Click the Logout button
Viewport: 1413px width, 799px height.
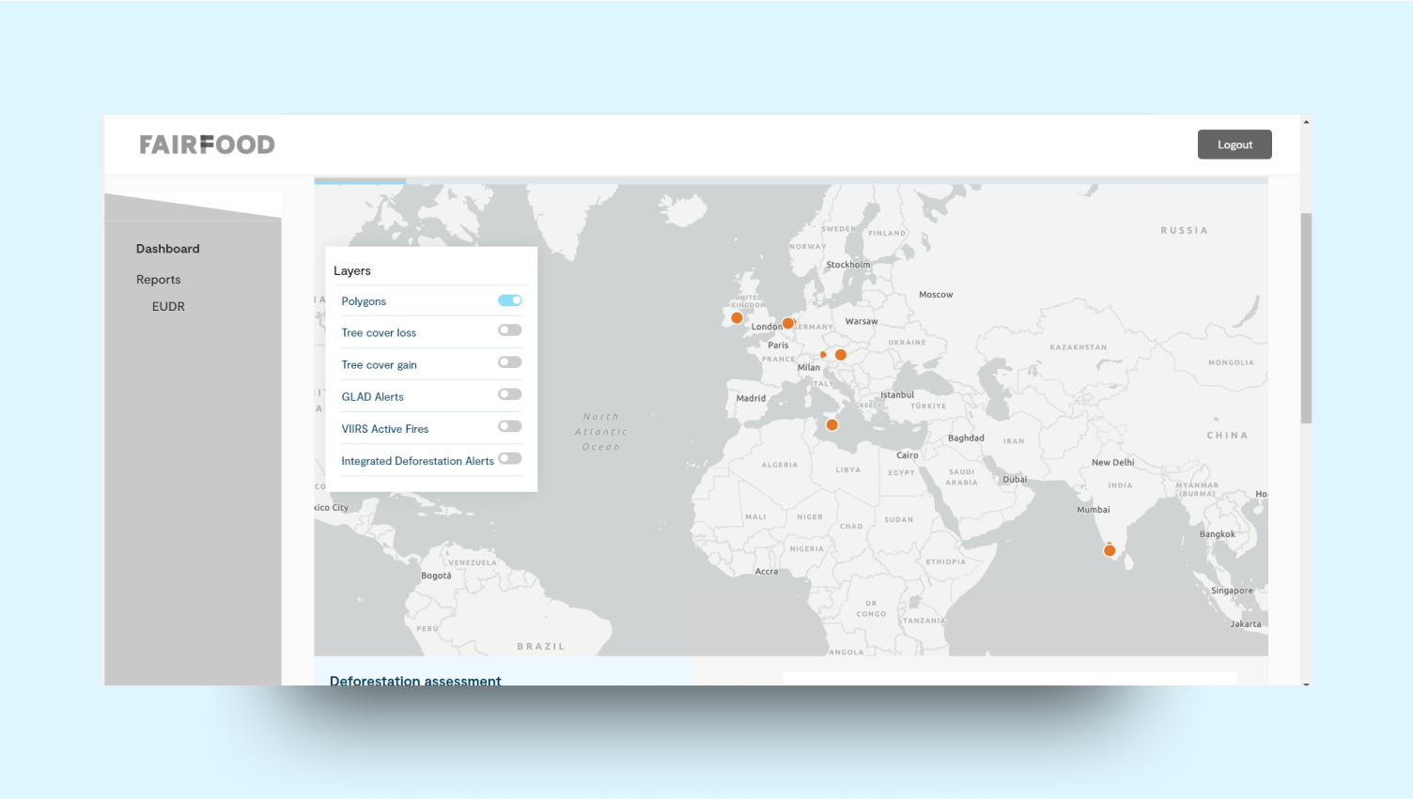pos(1234,145)
